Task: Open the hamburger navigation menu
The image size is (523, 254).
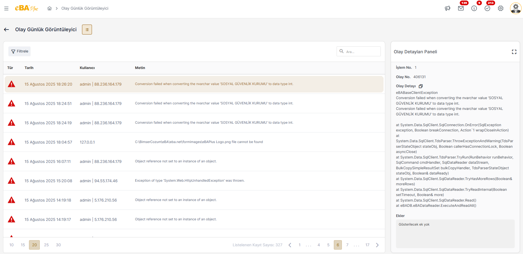Action: point(6,9)
